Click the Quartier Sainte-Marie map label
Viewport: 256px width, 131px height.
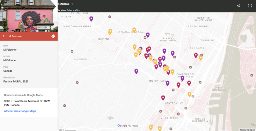click(x=203, y=19)
